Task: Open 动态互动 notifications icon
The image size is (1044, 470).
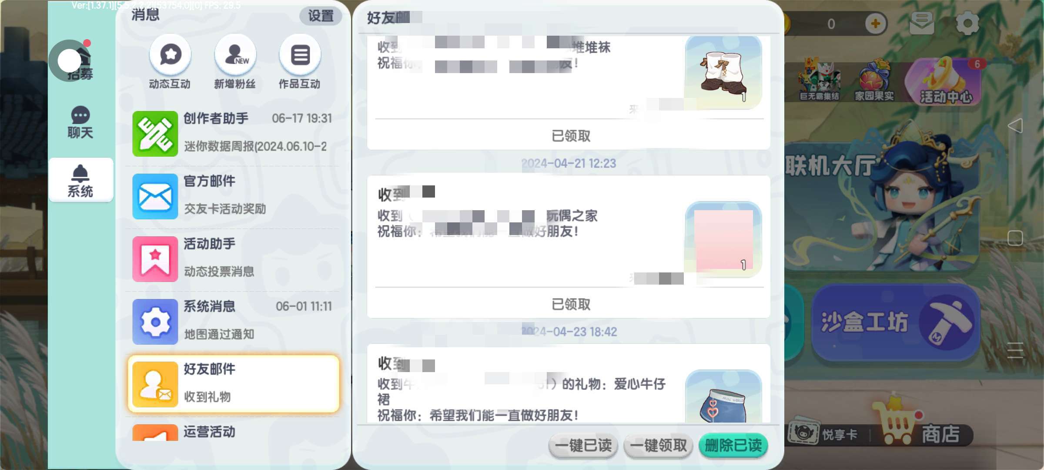Action: pyautogui.click(x=170, y=55)
